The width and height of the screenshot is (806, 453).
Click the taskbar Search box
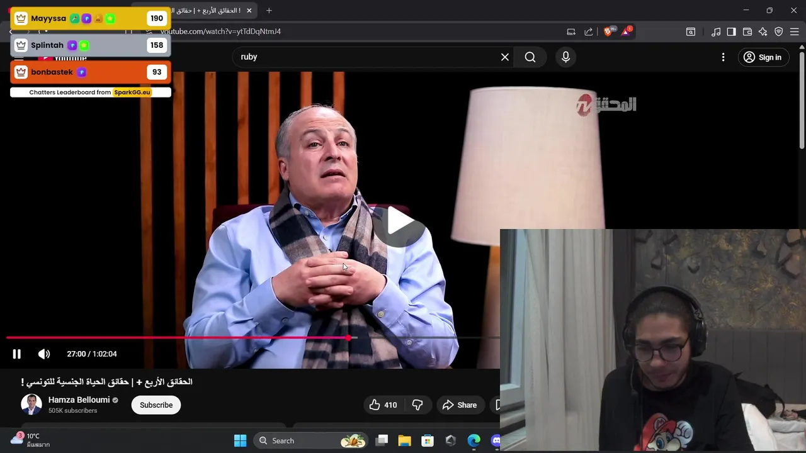coord(311,441)
